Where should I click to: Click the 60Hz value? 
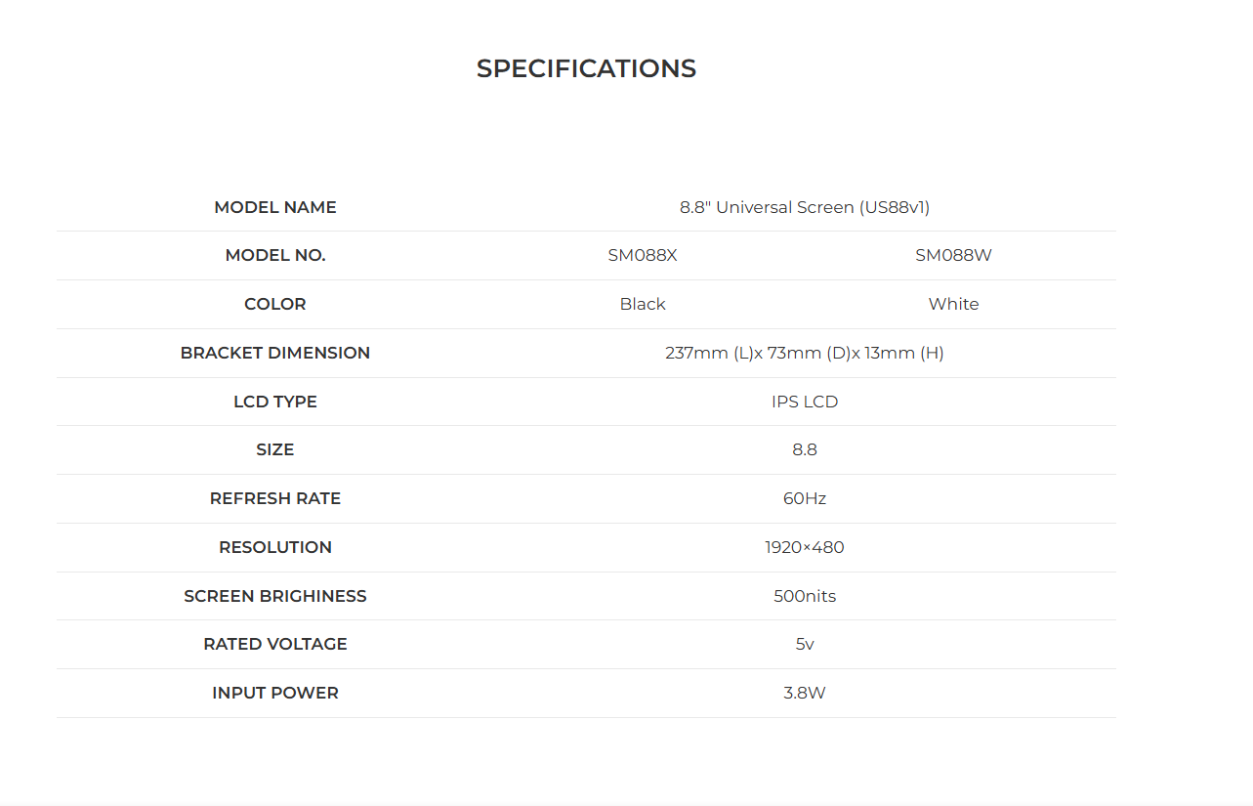pyautogui.click(x=804, y=498)
